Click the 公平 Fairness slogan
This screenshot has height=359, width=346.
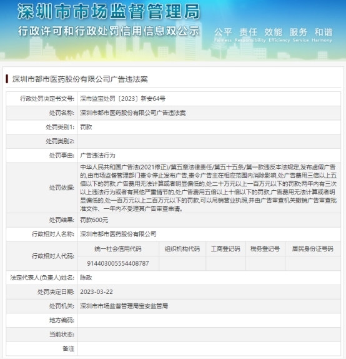tap(223, 35)
